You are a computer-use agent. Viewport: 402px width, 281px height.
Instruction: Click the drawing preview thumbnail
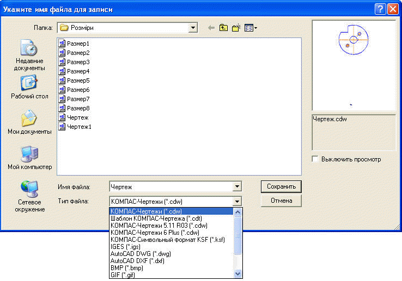click(x=354, y=66)
